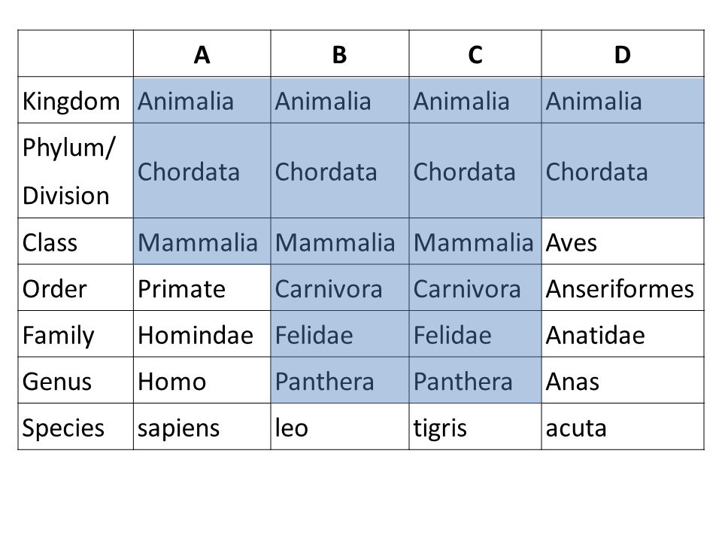Select the Anas cell
Image resolution: width=722 pixels, height=542 pixels.
(x=623, y=380)
